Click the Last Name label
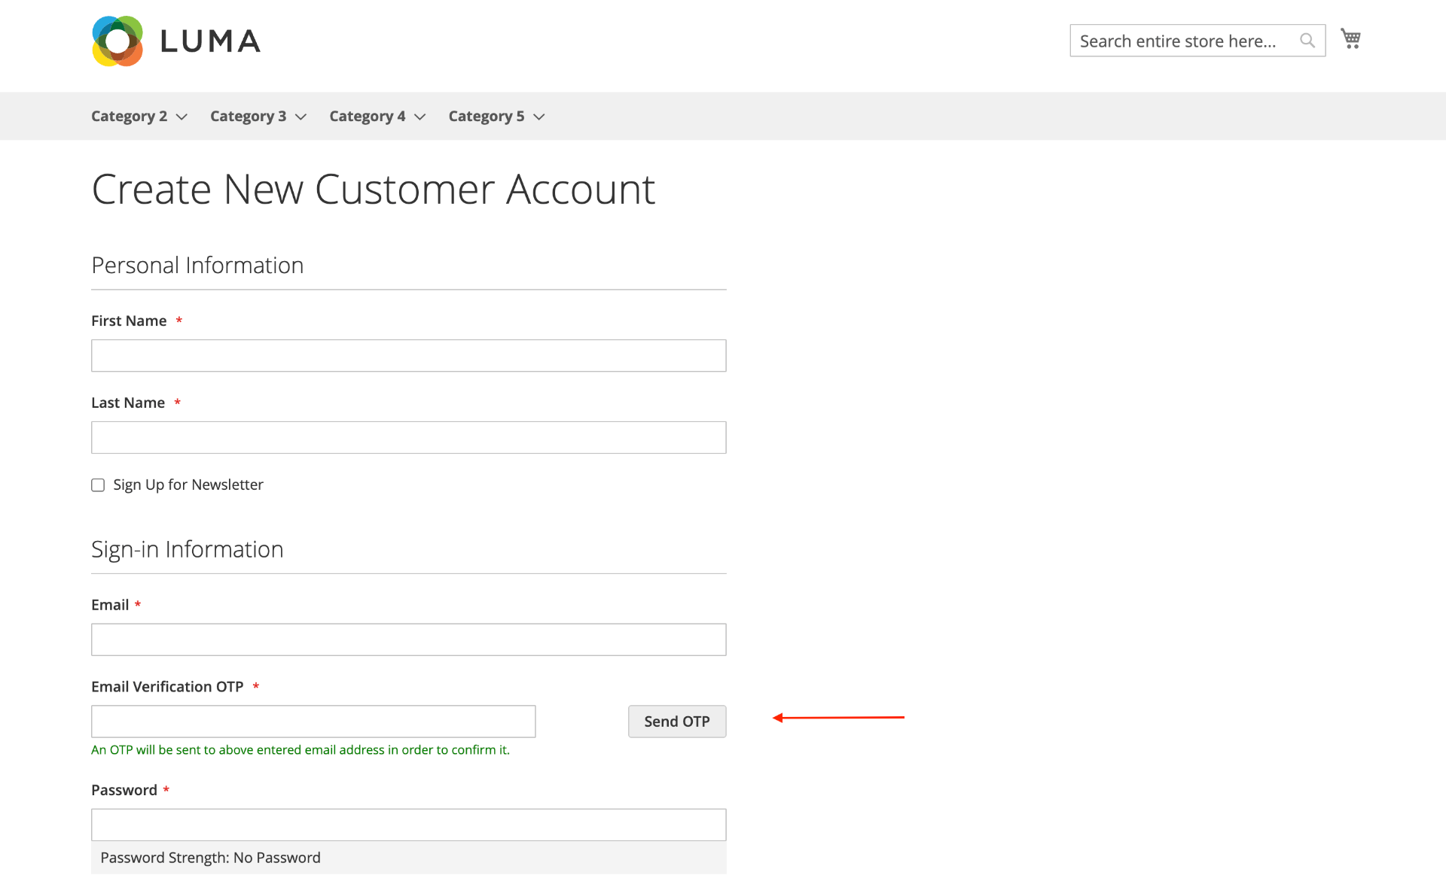 (x=128, y=403)
